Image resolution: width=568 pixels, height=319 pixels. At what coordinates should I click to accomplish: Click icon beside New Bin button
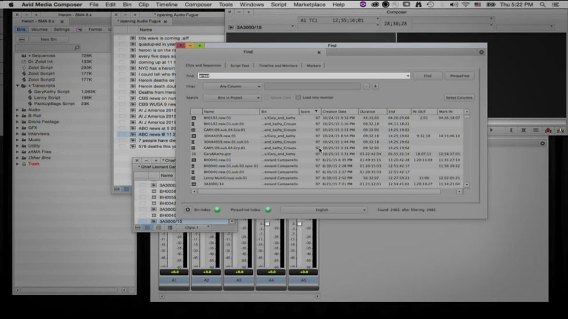pos(22,39)
